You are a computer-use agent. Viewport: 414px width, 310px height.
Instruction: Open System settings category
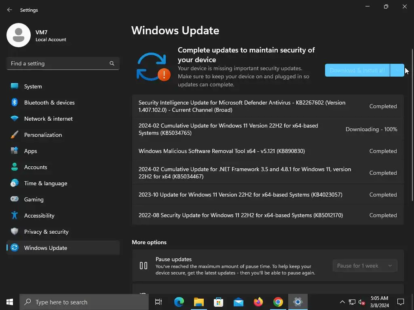pos(63,86)
